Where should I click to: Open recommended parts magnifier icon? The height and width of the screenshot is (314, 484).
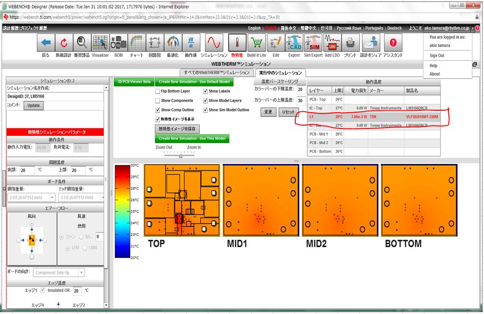[x=82, y=43]
